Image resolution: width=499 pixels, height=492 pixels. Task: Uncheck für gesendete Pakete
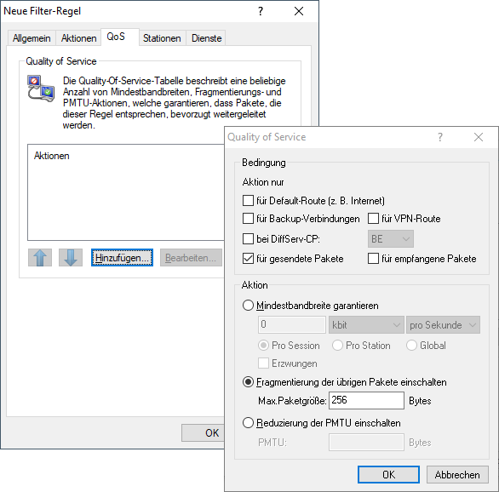(x=248, y=259)
